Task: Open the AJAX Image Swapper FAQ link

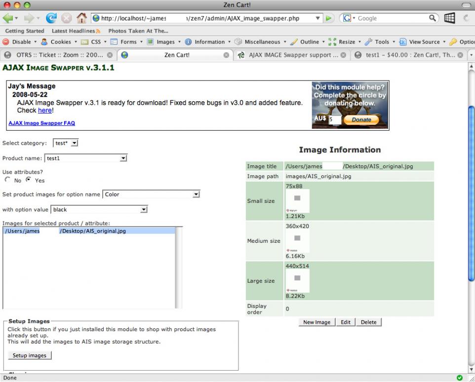Action: pyautogui.click(x=42, y=123)
